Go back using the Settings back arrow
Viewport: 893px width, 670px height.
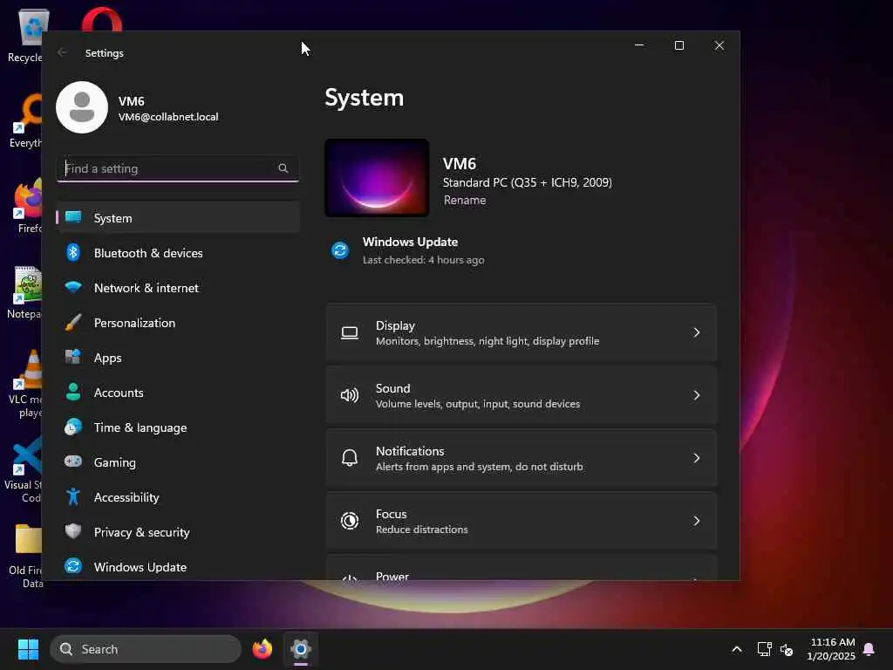[x=62, y=52]
